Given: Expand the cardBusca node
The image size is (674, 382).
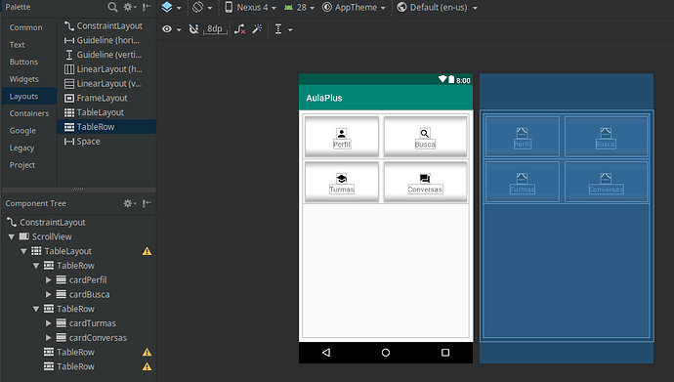Looking at the screenshot, I should pyautogui.click(x=49, y=294).
